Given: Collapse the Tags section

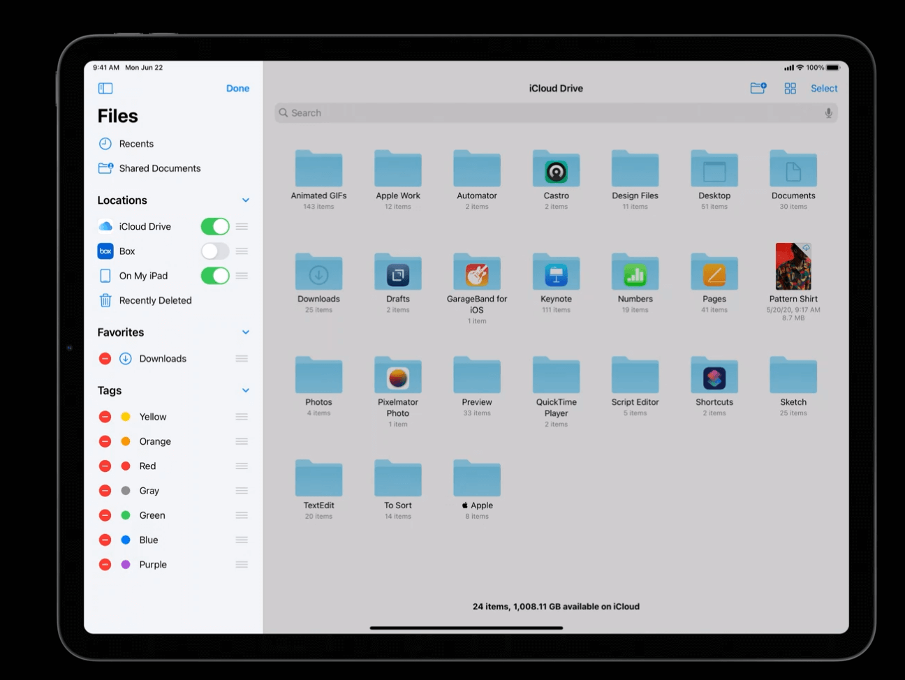Looking at the screenshot, I should [x=246, y=390].
